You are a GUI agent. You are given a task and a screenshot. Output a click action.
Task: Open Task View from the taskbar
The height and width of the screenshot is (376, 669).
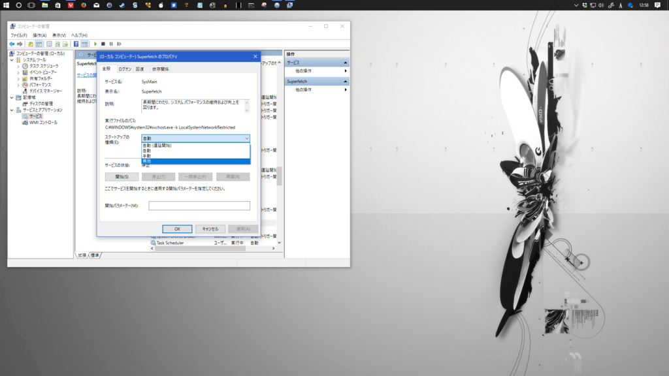tap(31, 5)
